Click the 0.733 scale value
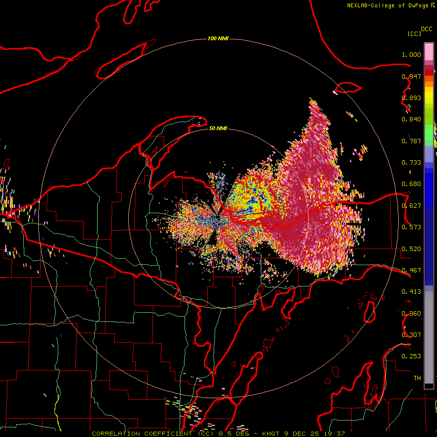The height and width of the screenshot is (437, 437). (x=411, y=163)
